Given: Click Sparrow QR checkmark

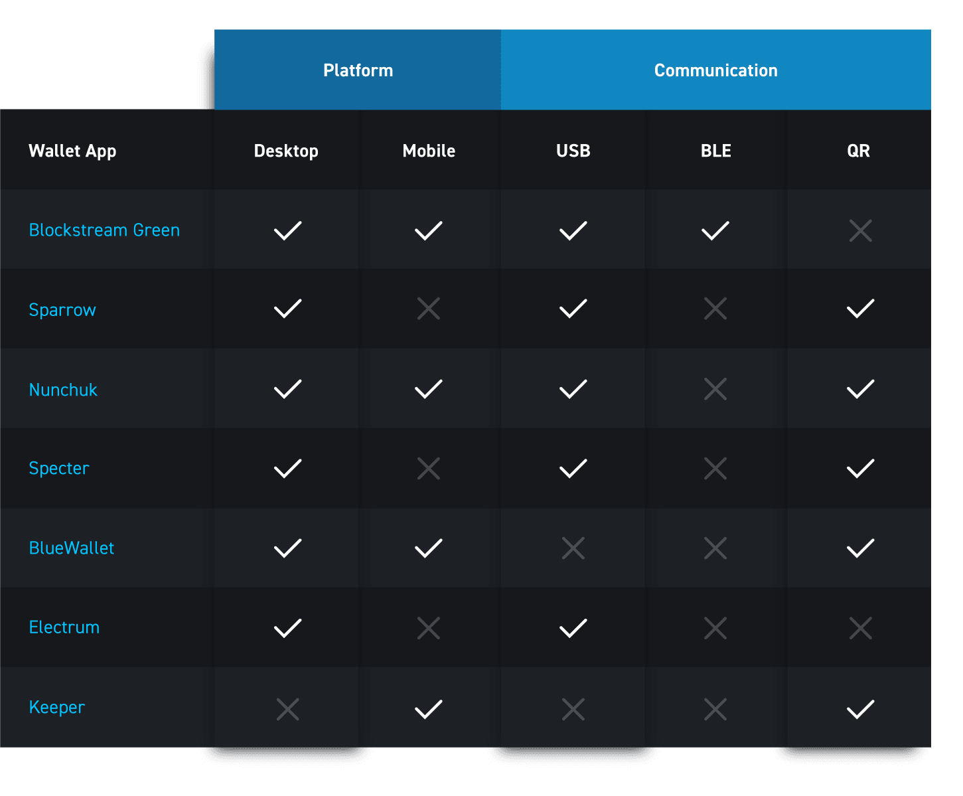Looking at the screenshot, I should point(861,309).
